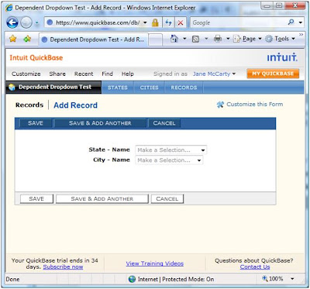The width and height of the screenshot is (310, 289).
Task: Switch to the States tab
Action: [118, 88]
